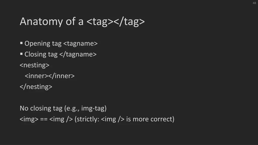Click the closing </nesting> line
Image resolution: width=258 pixels, height=145 pixels.
(x=36, y=87)
